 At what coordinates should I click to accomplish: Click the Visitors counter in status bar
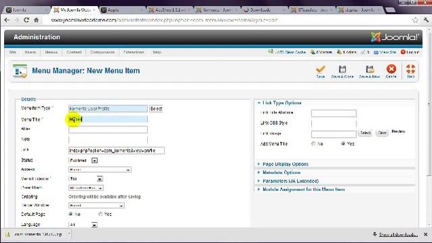(321, 52)
